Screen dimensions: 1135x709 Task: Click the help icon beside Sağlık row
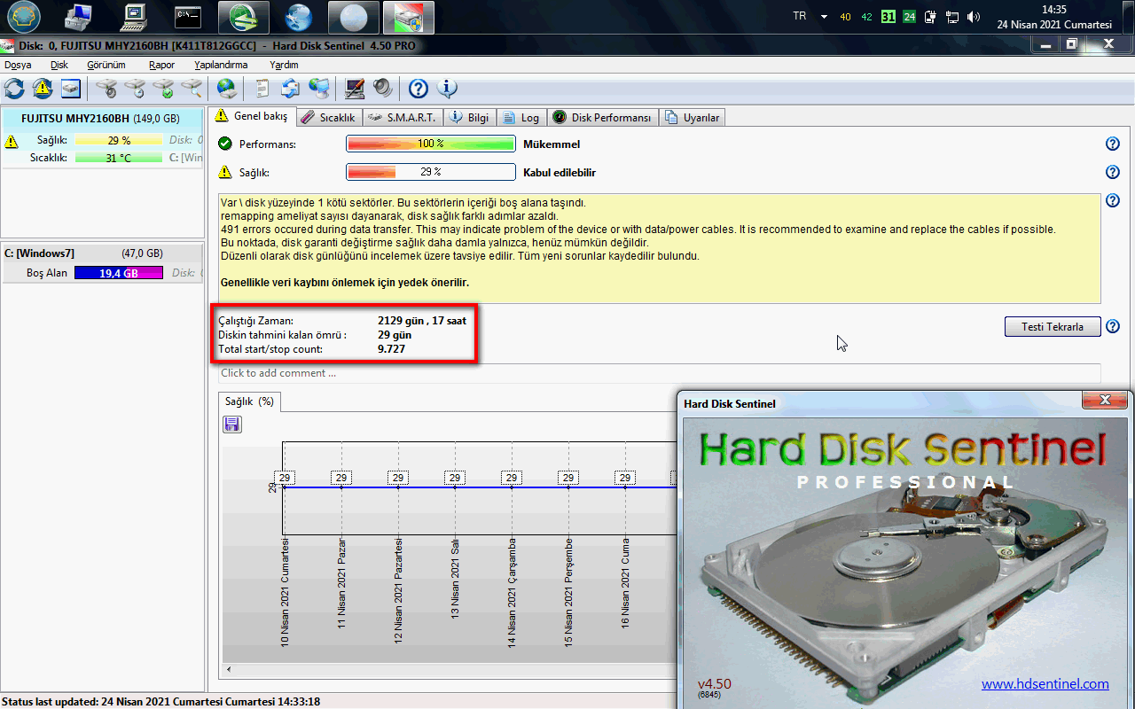(x=1113, y=173)
